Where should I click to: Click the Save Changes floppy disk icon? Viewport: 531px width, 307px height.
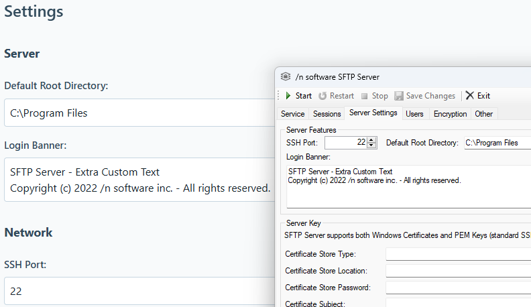point(399,96)
